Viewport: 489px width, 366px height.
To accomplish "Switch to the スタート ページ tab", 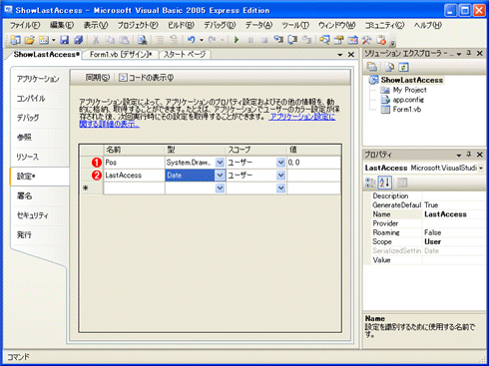I will pyautogui.click(x=185, y=55).
